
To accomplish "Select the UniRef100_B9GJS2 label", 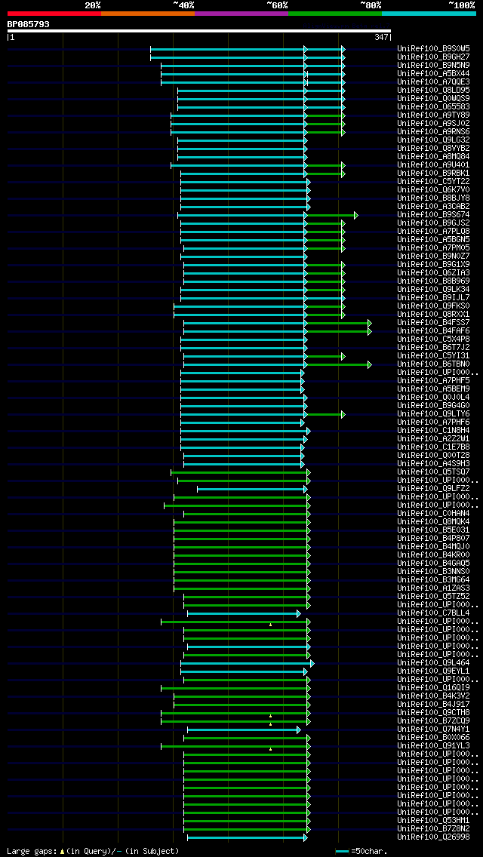I will pyautogui.click(x=433, y=223).
